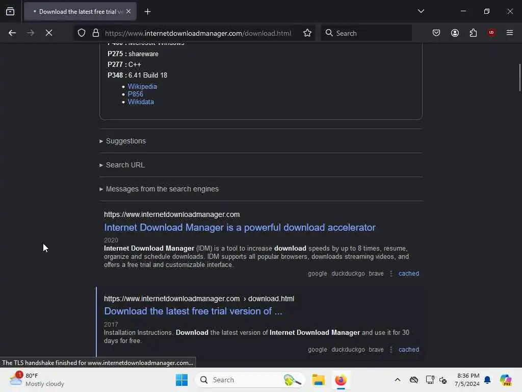This screenshot has width=522, height=392.
Task: Open the Firefox account icon
Action: [455, 33]
